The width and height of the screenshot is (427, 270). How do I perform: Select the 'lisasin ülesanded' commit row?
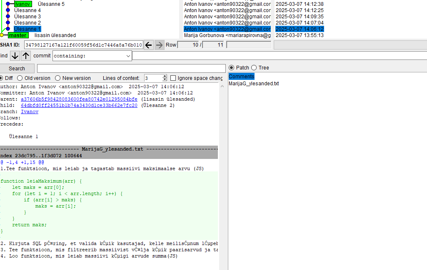[x=55, y=35]
